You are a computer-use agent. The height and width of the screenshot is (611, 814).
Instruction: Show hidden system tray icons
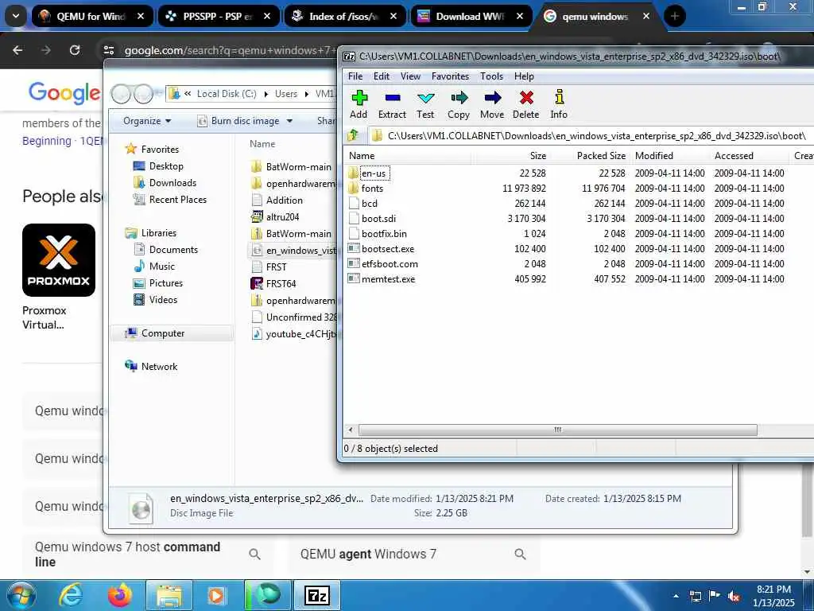pos(676,596)
